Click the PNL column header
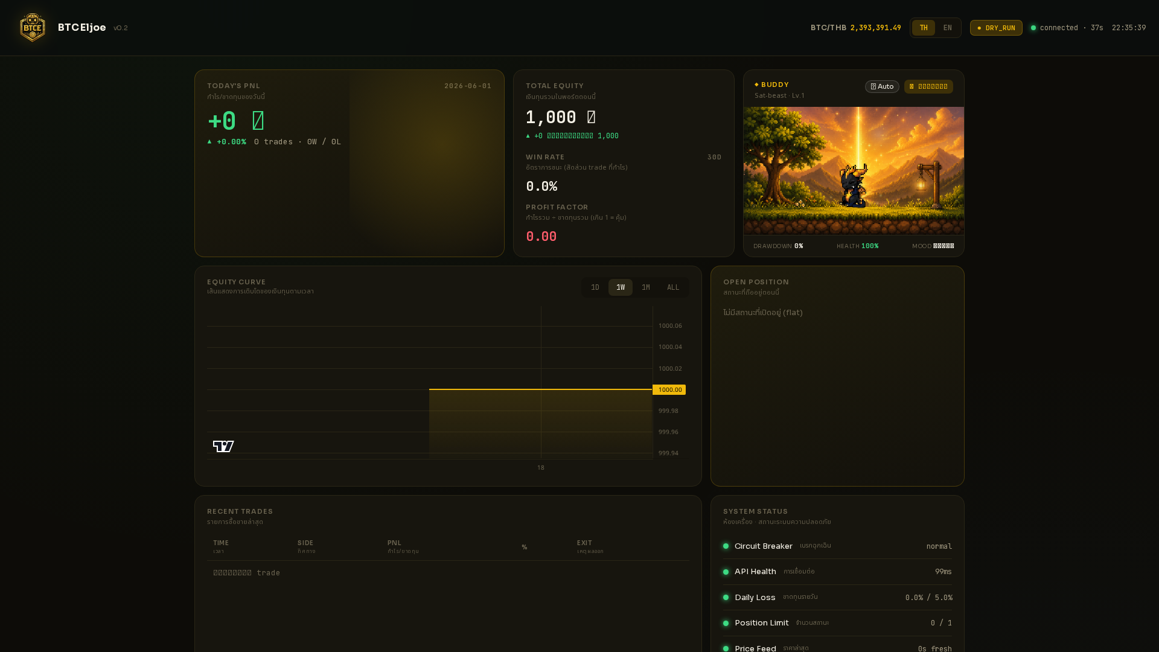The image size is (1159, 652). [x=394, y=543]
